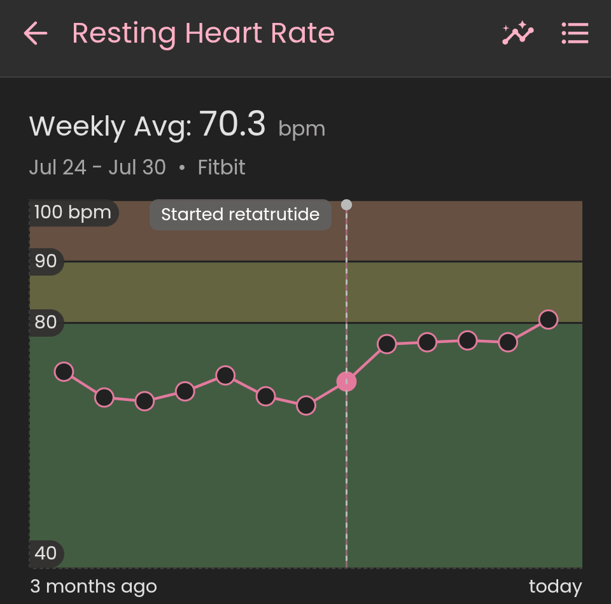Select first data point after the dashed line
Viewport: 611px width, 604px height.
coord(387,344)
